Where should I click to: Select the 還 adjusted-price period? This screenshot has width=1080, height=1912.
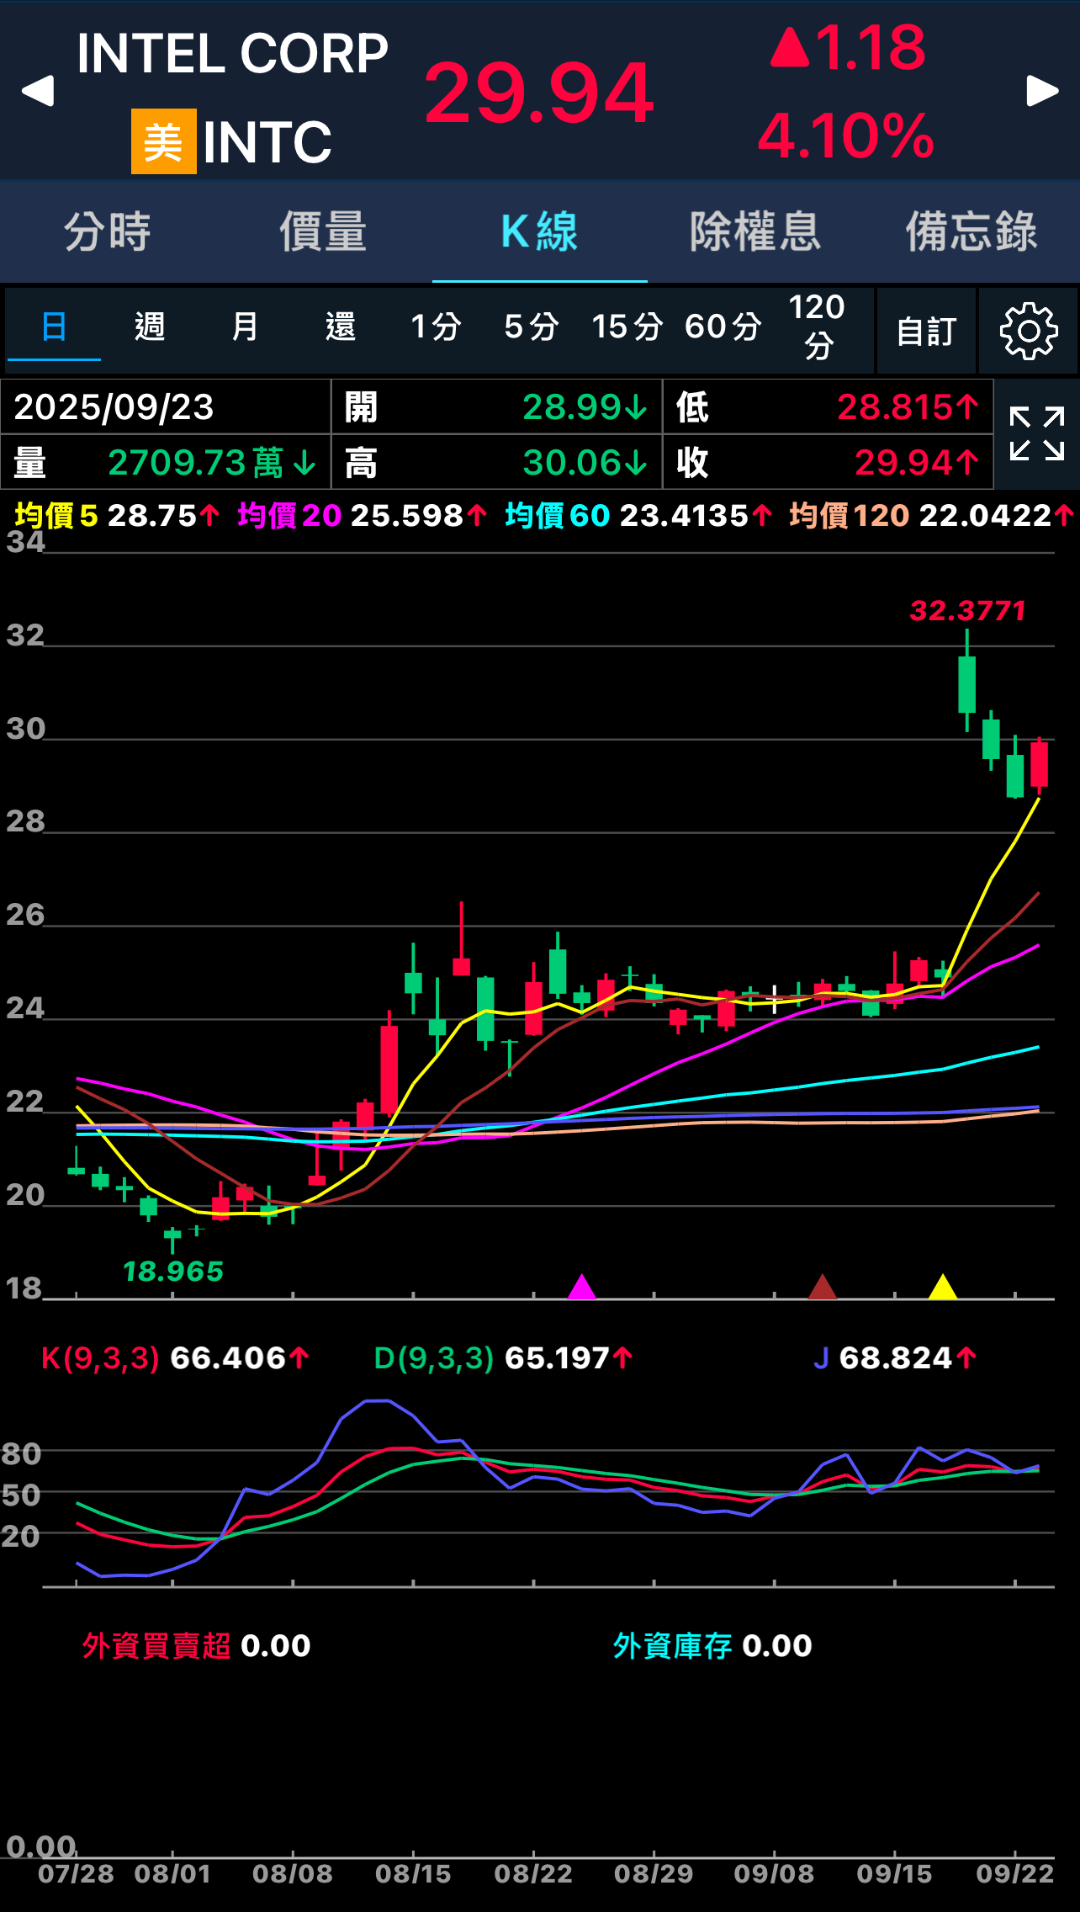point(341,327)
